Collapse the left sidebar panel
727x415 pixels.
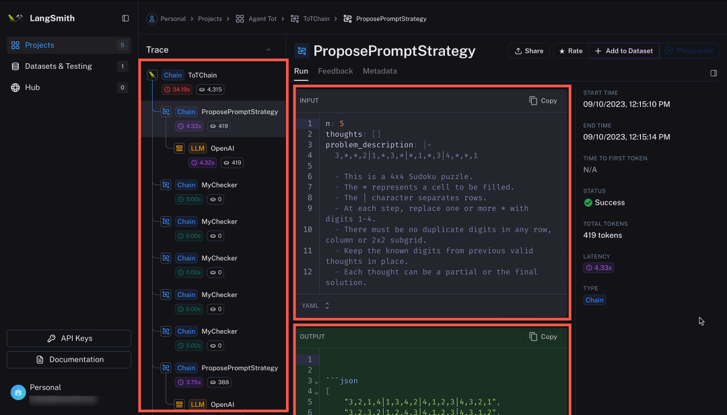pos(125,18)
